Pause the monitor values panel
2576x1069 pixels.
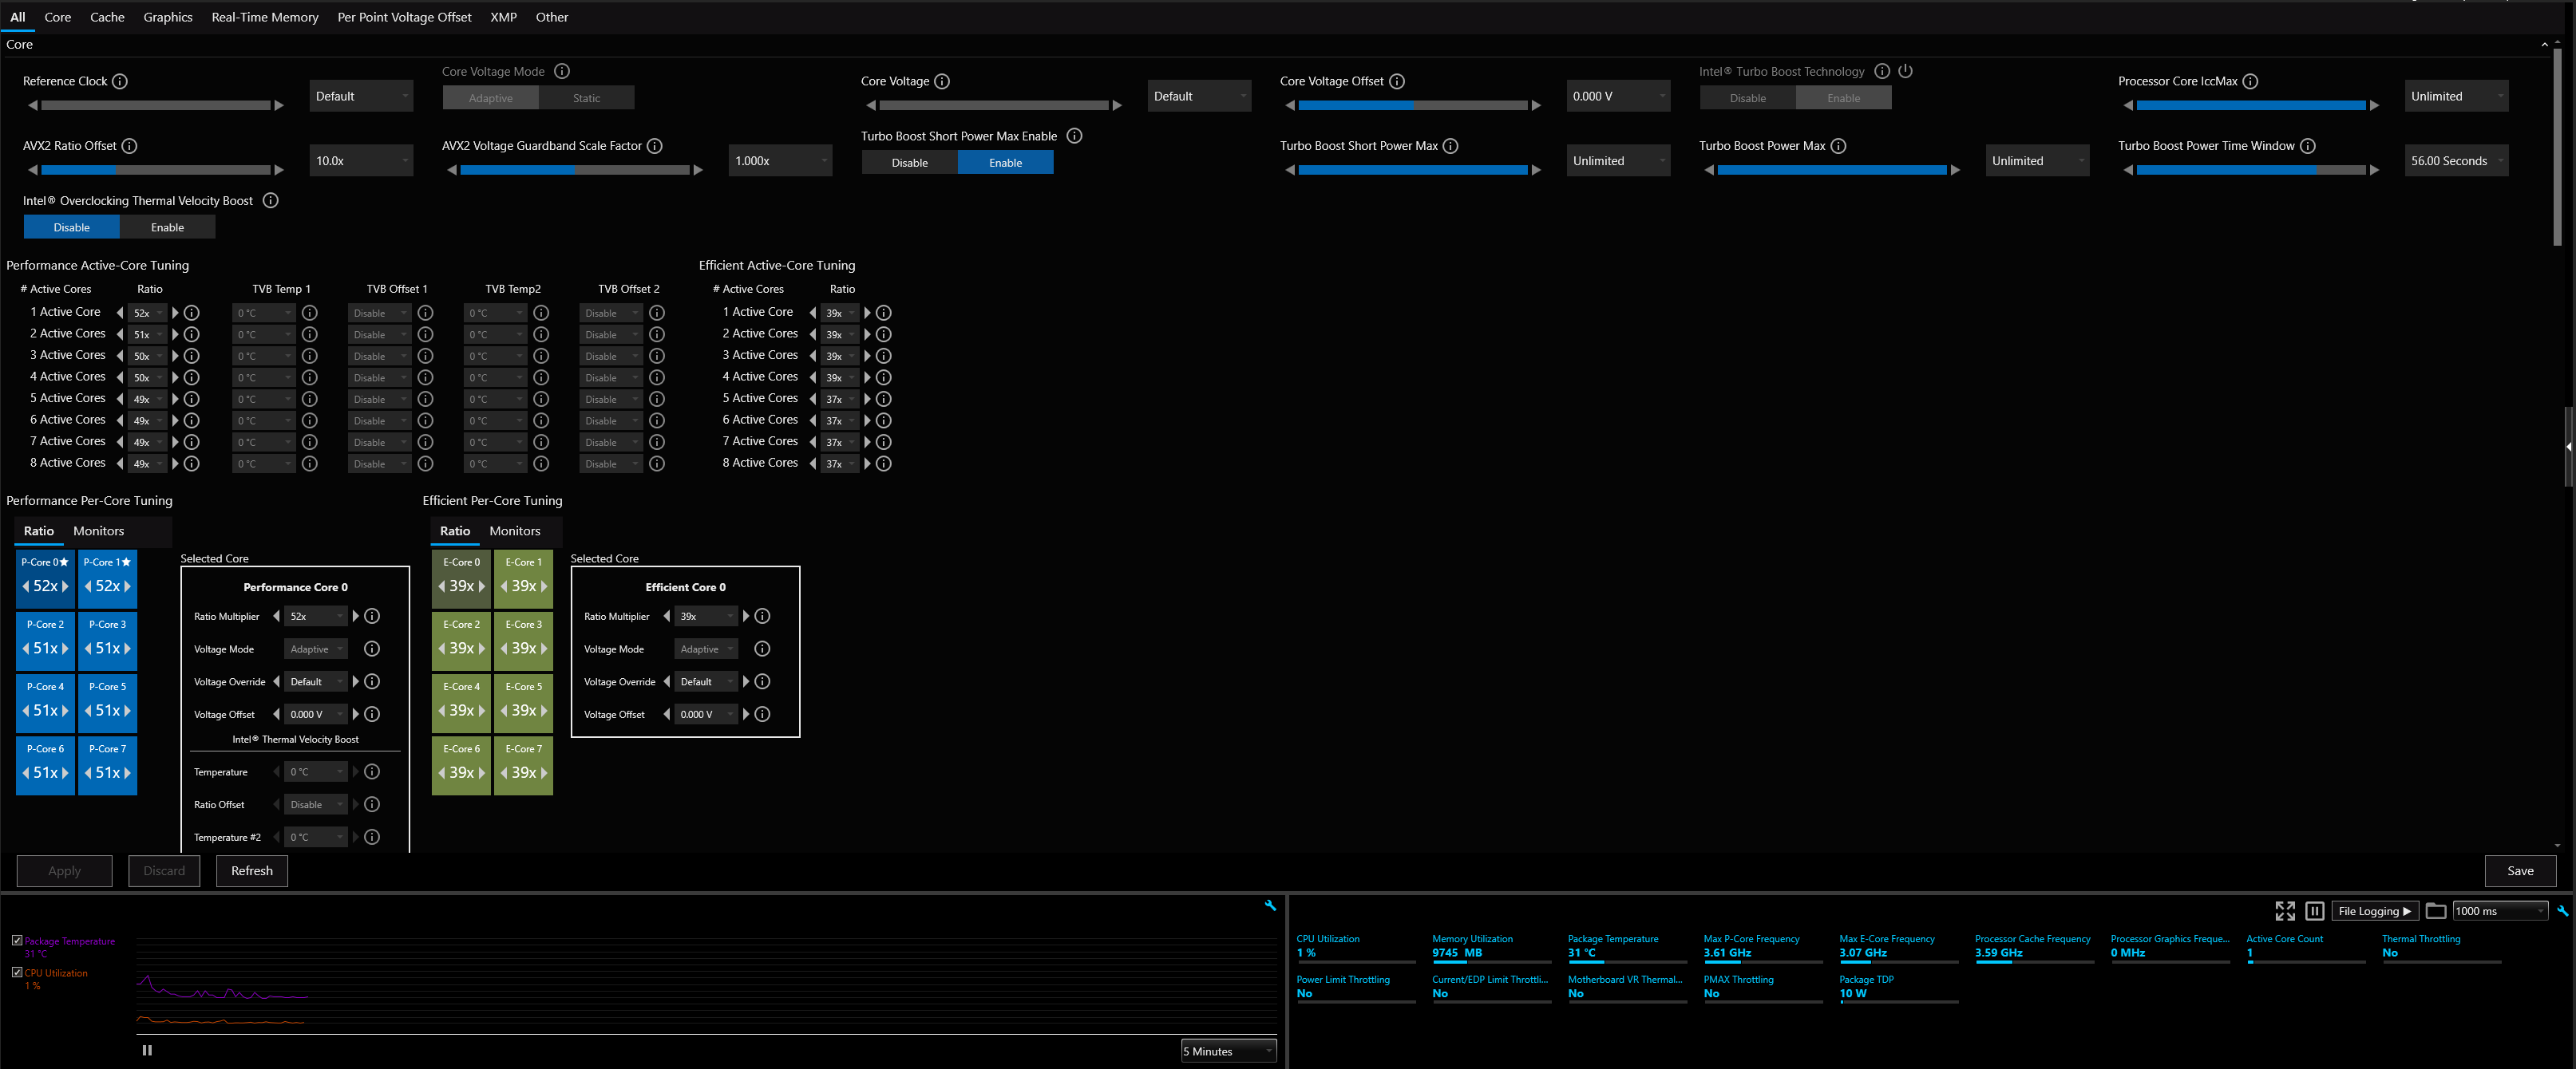pyautogui.click(x=2314, y=911)
